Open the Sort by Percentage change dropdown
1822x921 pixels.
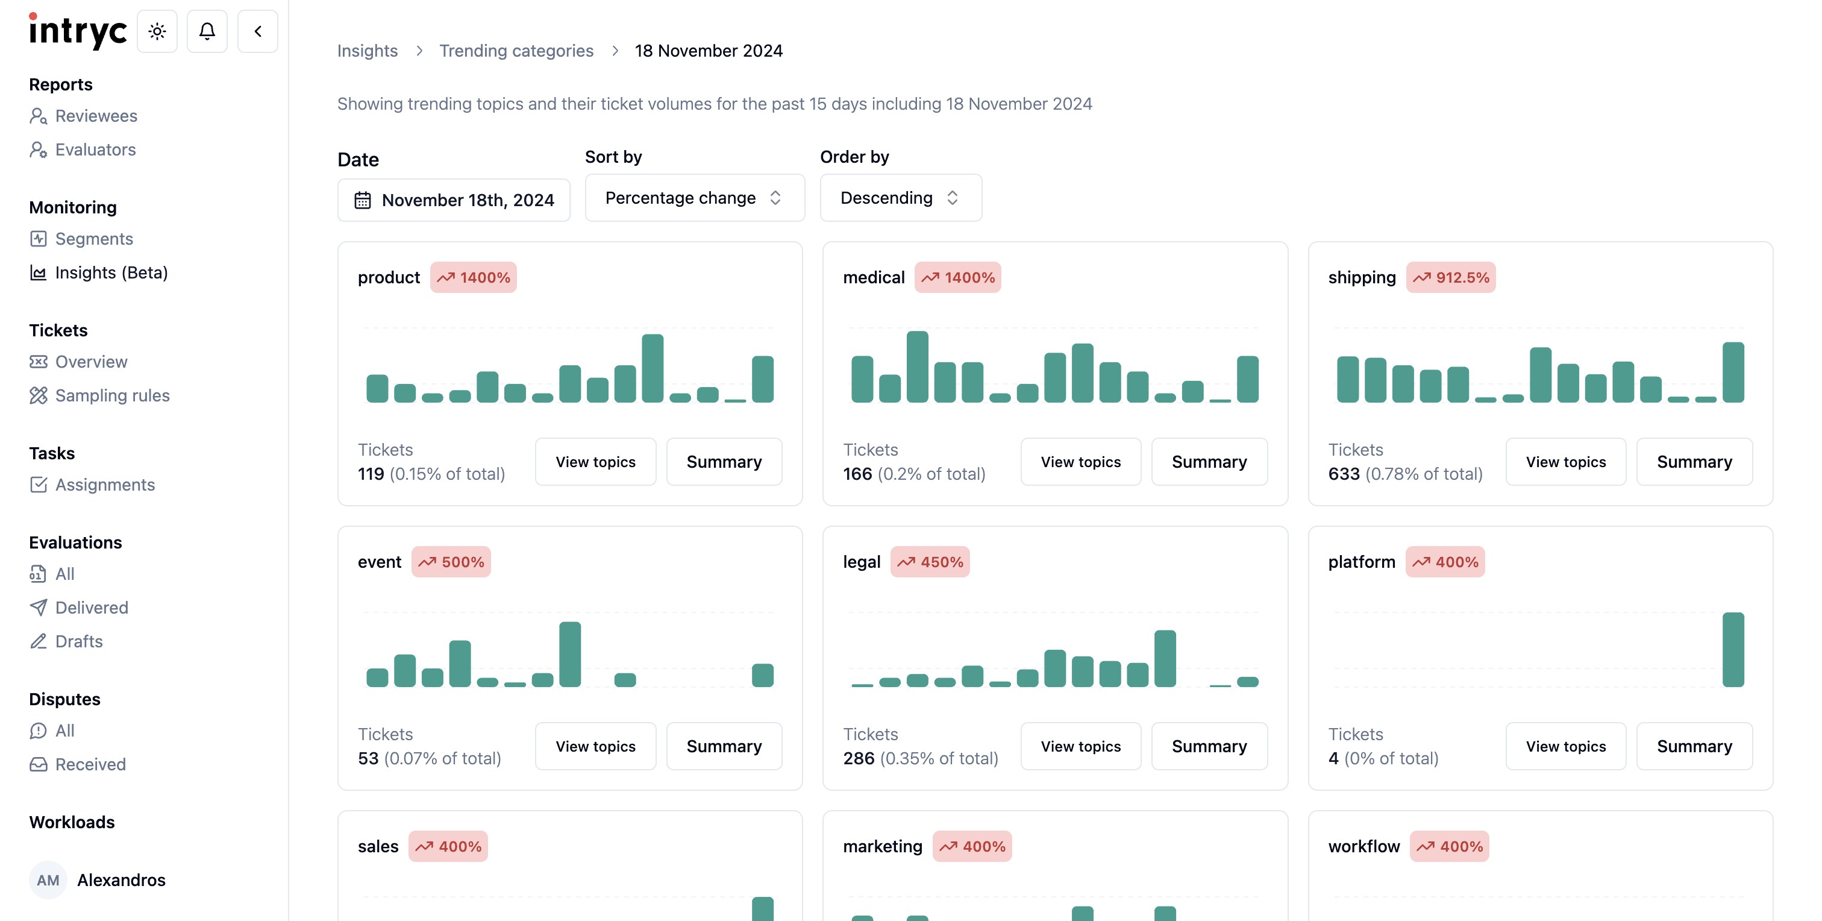point(694,198)
